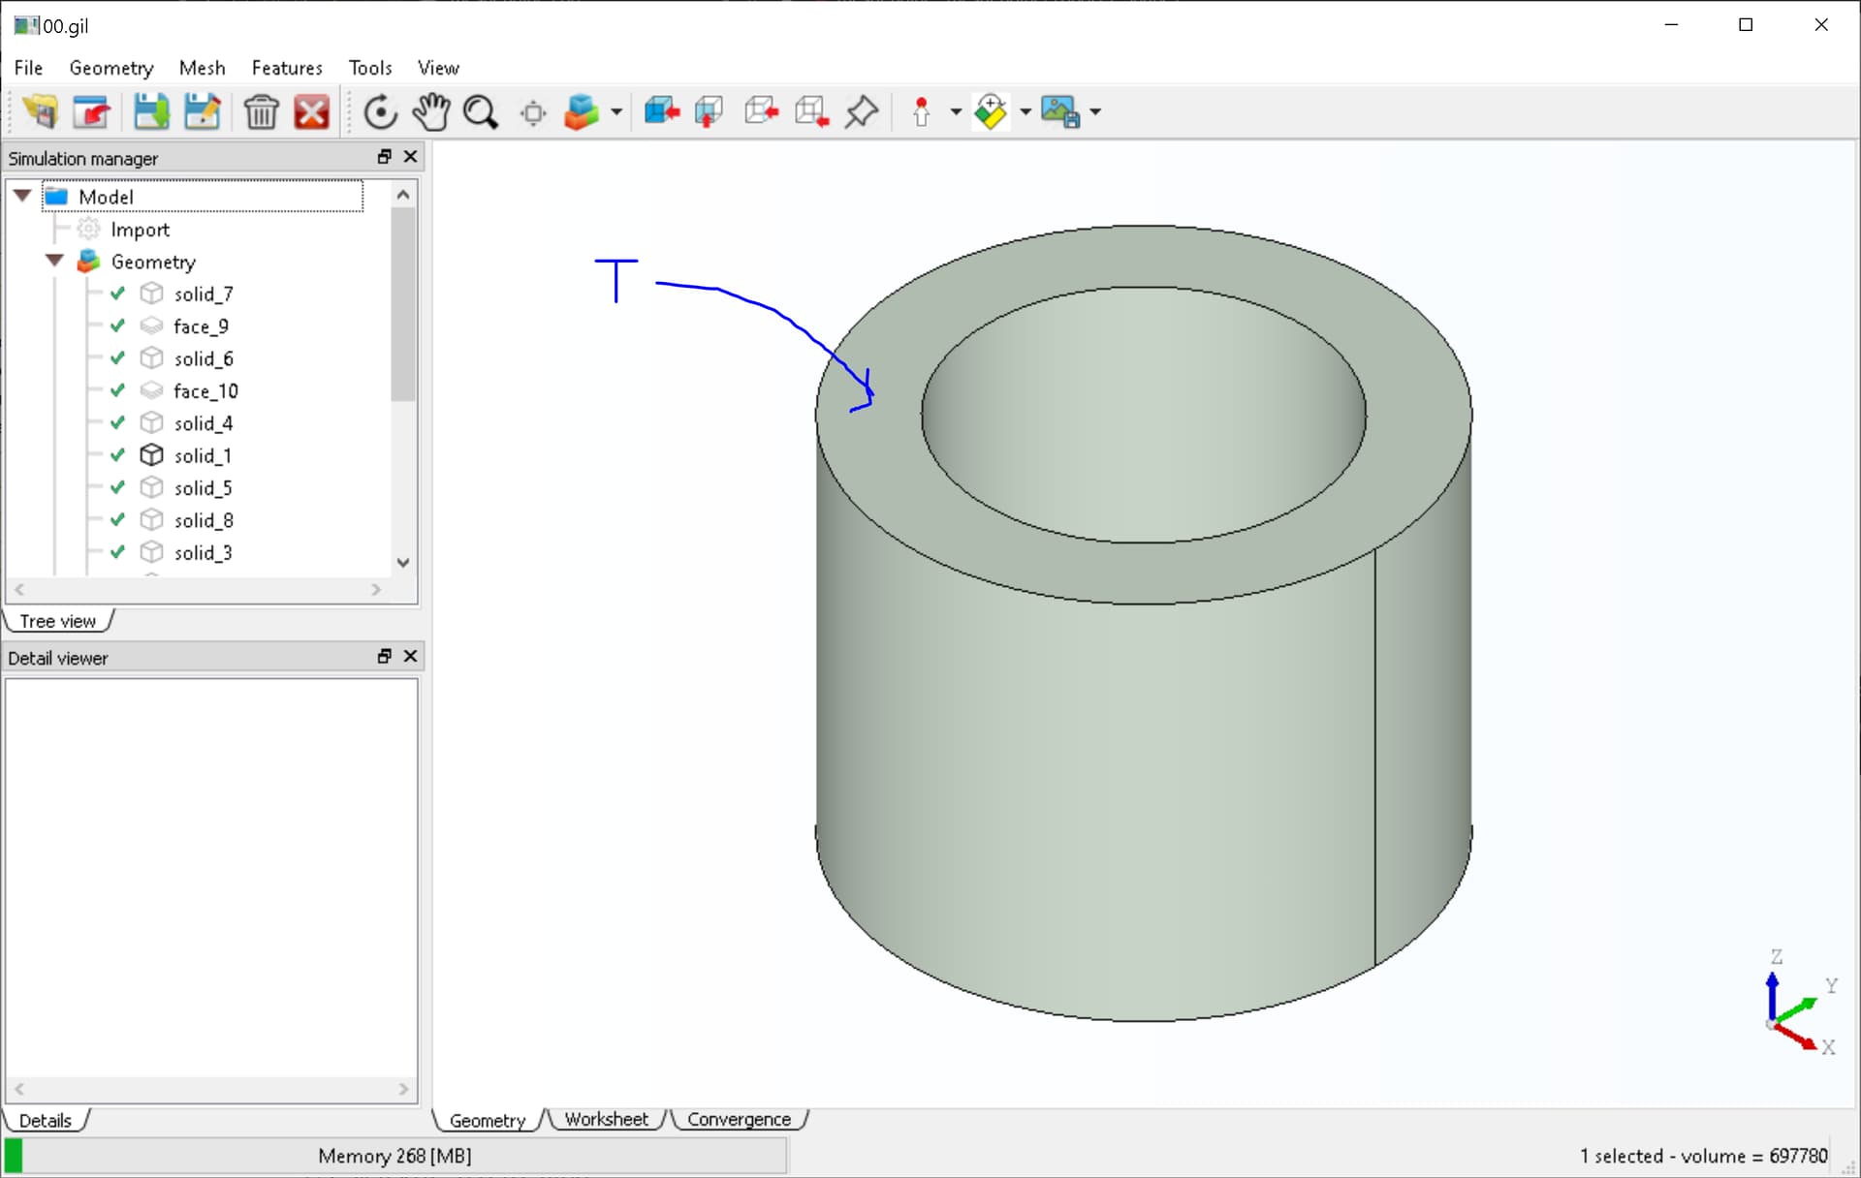Toggle the checkmark for solid_3
This screenshot has height=1178, width=1861.
118,552
